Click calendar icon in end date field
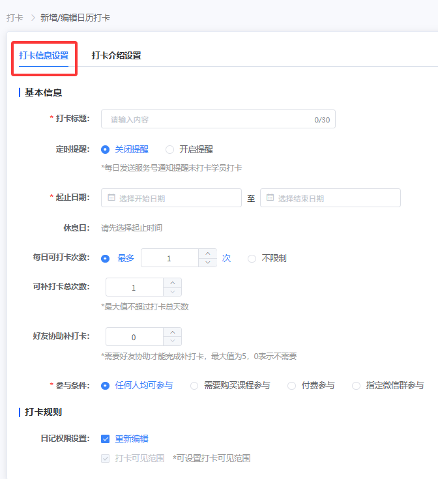 [x=270, y=198]
